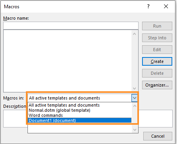Choose Normal.dotm (global template) option
Image resolution: width=177 pixels, height=144 pixels.
point(80,110)
